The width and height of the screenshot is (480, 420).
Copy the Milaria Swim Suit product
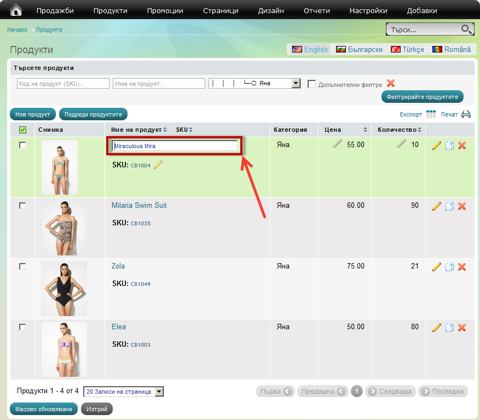(x=449, y=206)
